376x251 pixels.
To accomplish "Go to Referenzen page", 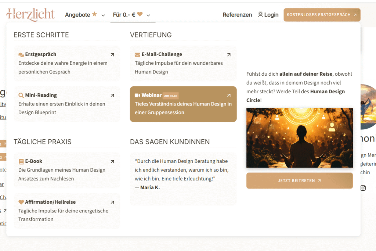I will [x=237, y=15].
